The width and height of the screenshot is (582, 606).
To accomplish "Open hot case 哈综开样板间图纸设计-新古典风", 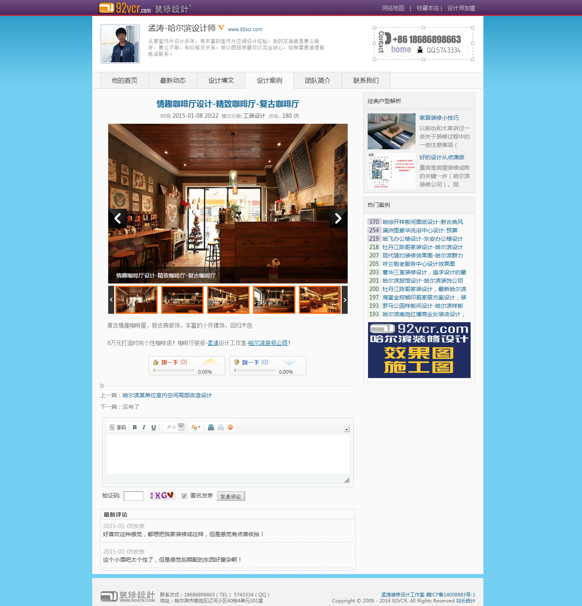I will click(423, 222).
